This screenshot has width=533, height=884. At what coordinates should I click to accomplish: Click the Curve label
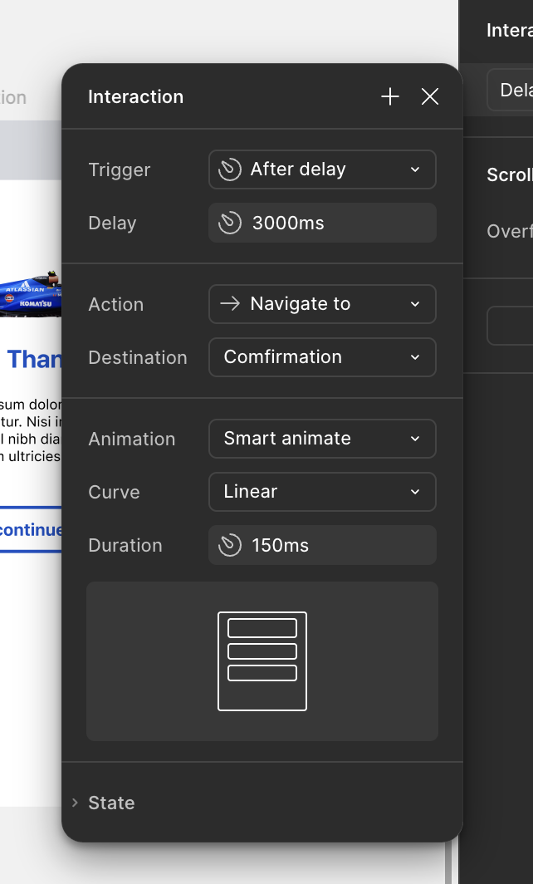[114, 492]
